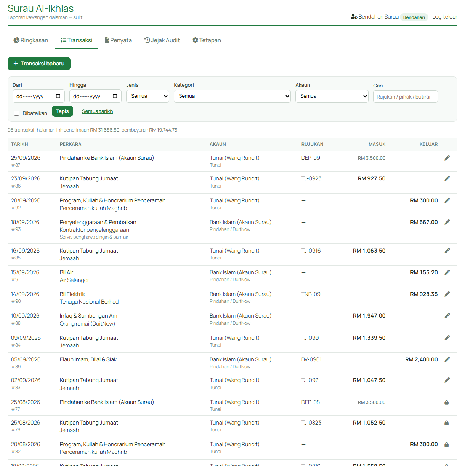
Task: Open the Kategori dropdown
Action: point(232,96)
